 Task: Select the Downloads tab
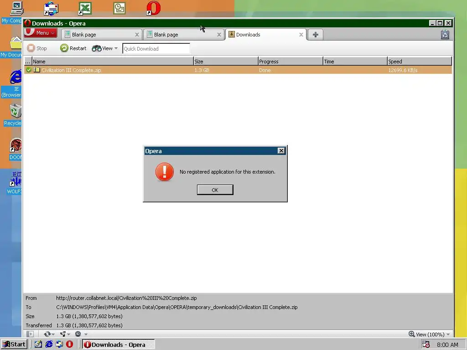265,35
